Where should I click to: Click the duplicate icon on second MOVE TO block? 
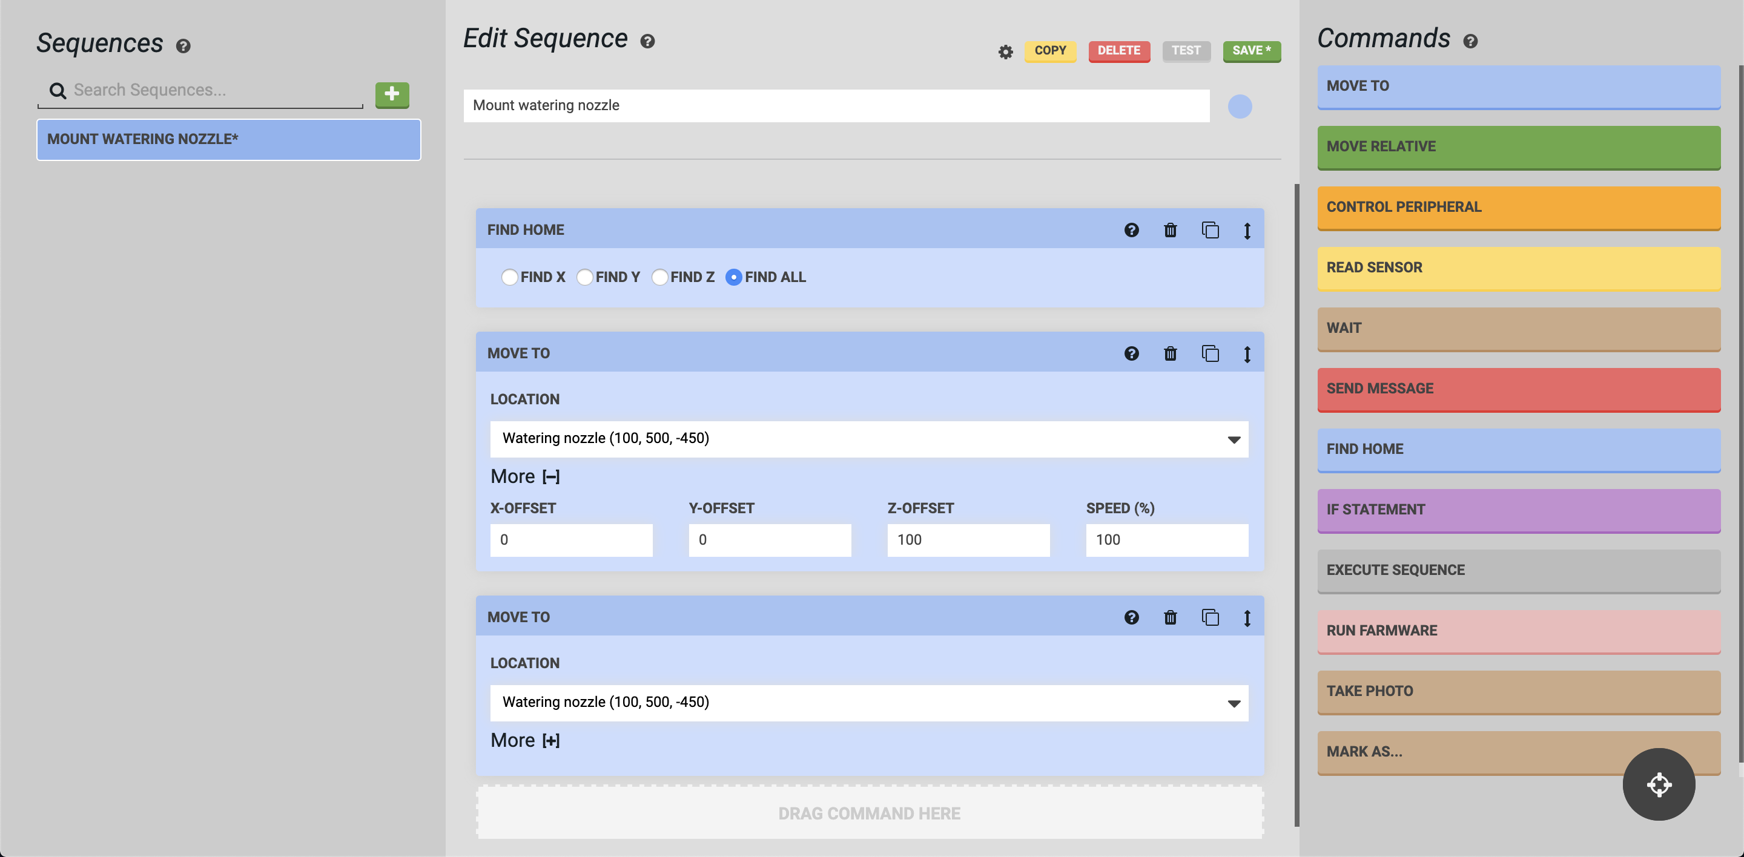coord(1209,617)
